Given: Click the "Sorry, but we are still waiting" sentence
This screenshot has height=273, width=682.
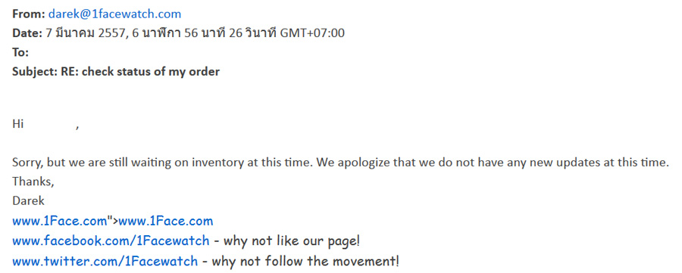Looking at the screenshot, I should [x=163, y=163].
